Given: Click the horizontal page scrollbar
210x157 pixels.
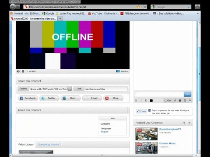Looking at the screenshot, I should click(102, 155).
